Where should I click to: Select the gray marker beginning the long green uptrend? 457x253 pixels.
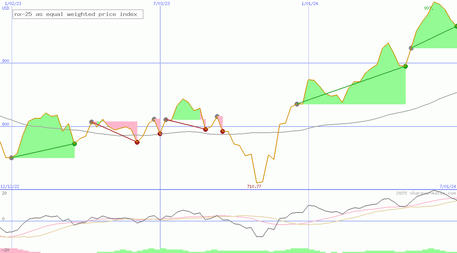297,104
